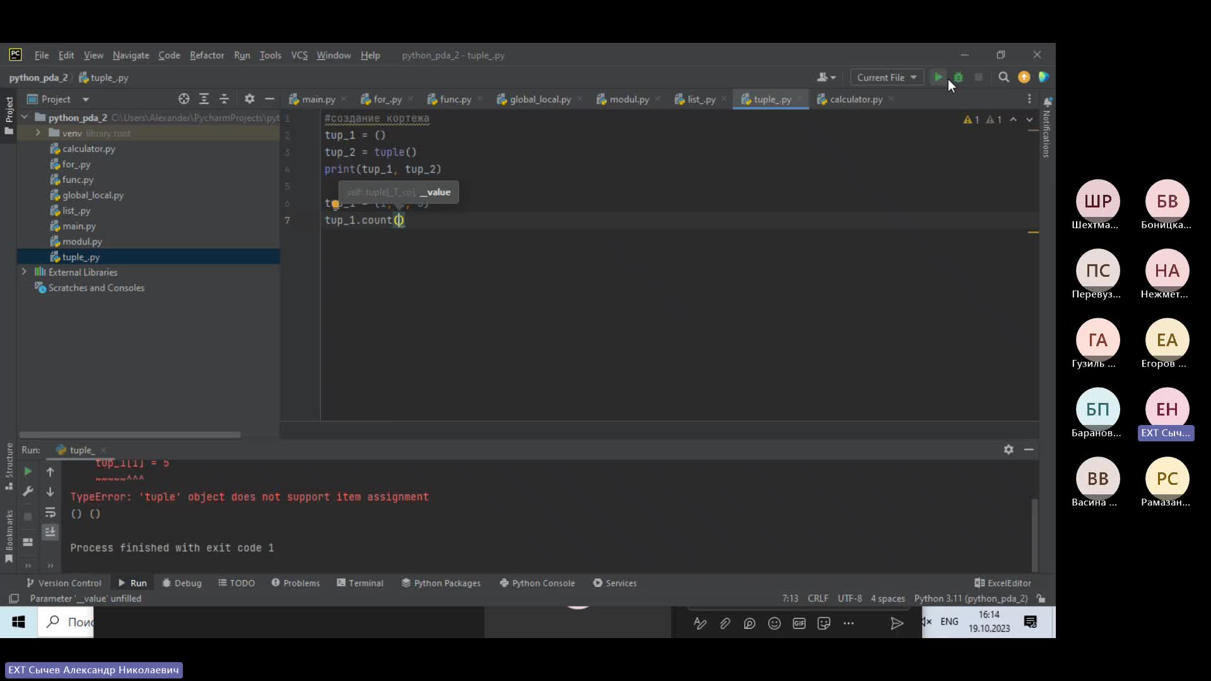Click the stop process square in main toolbar
The height and width of the screenshot is (681, 1211).
point(978,77)
